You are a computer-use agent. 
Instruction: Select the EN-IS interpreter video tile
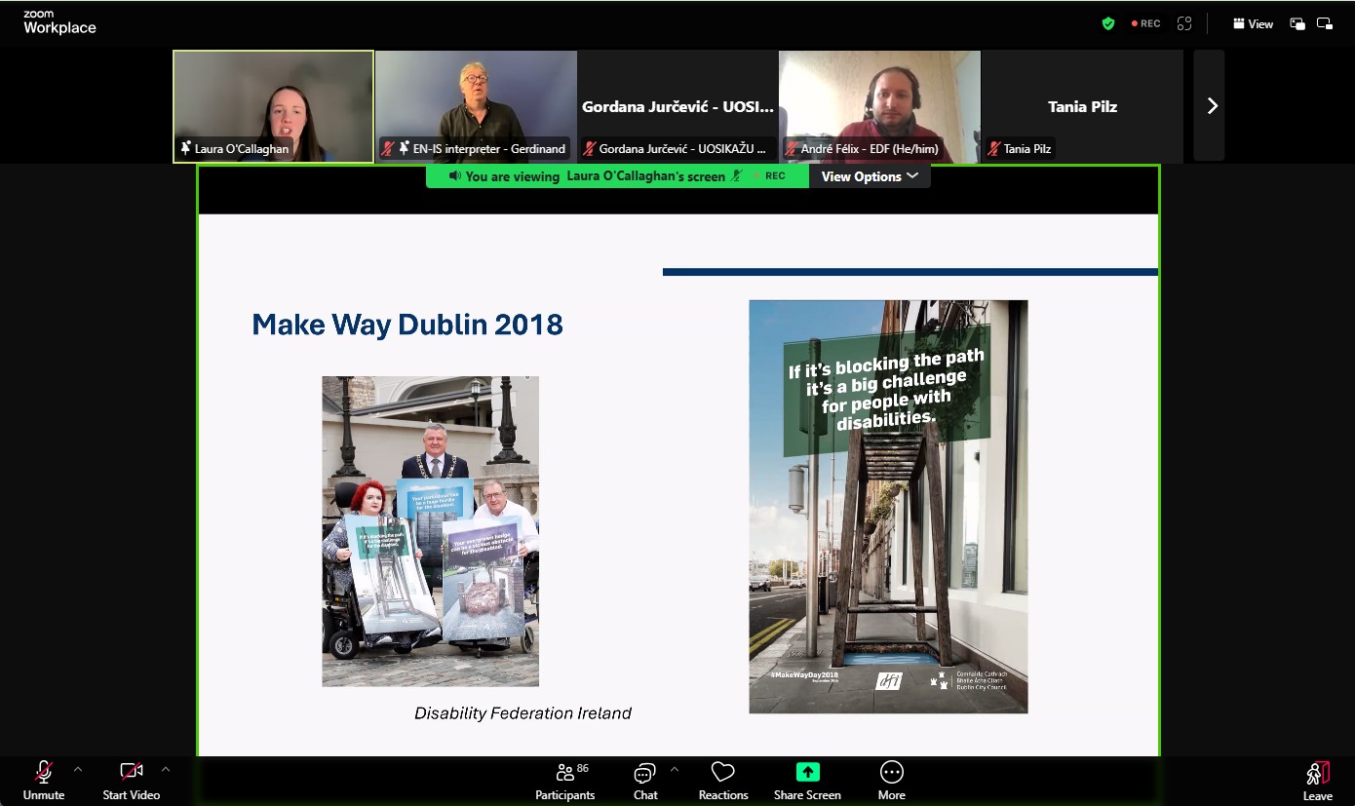click(476, 106)
